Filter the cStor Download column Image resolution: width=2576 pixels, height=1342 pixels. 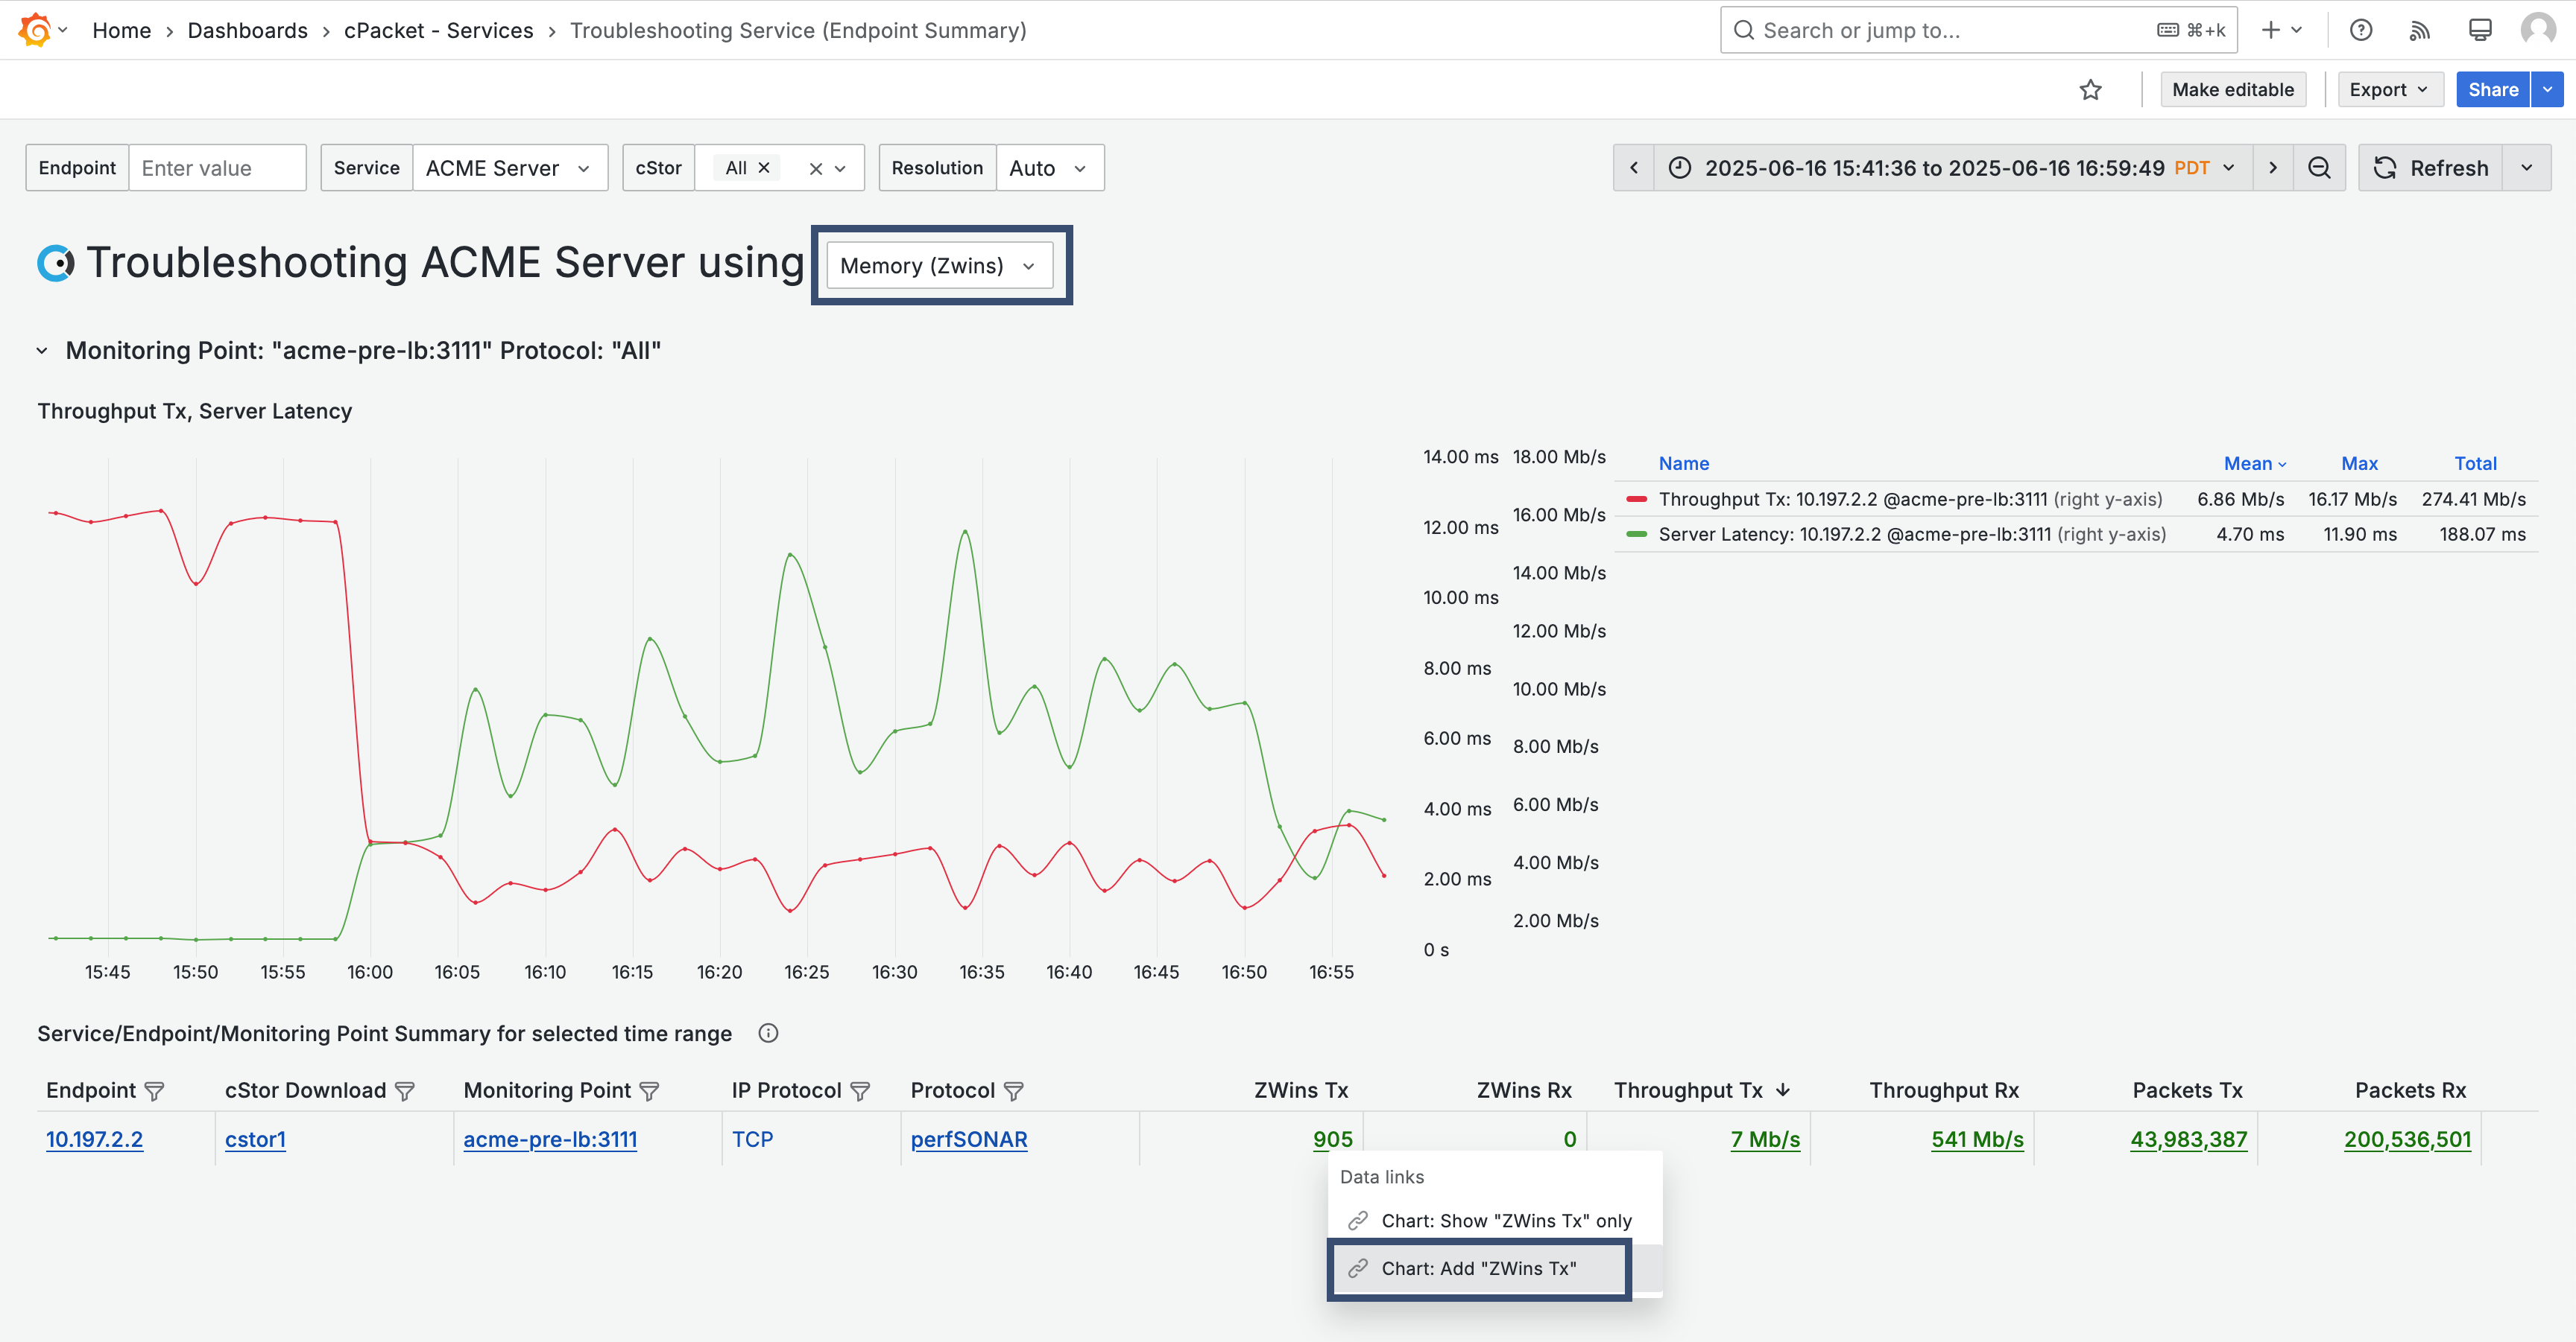[x=404, y=1091]
